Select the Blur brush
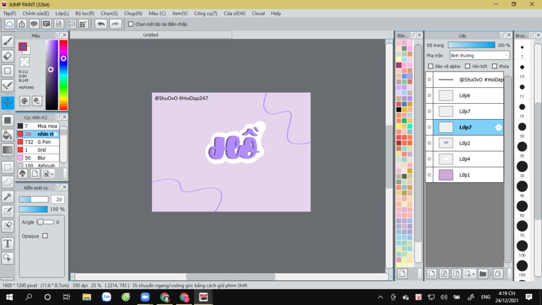Image resolution: width=542 pixels, height=305 pixels. pos(38,158)
